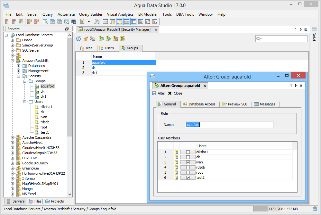Click the Delete Server toolbar icon

point(14,21)
